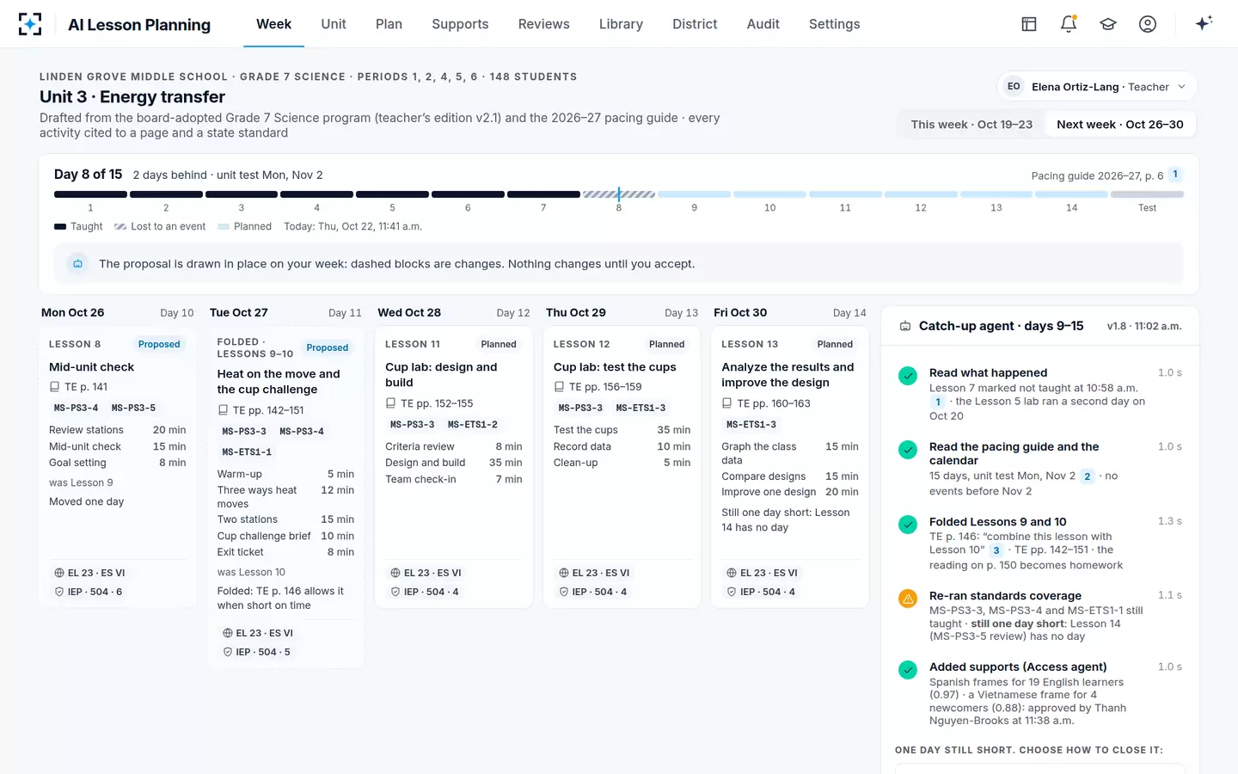
Task: Select day 11 segment on pacing bar
Action: pyautogui.click(x=845, y=194)
